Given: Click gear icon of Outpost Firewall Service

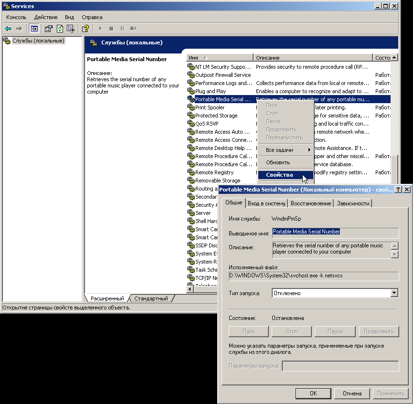Looking at the screenshot, I should point(191,74).
